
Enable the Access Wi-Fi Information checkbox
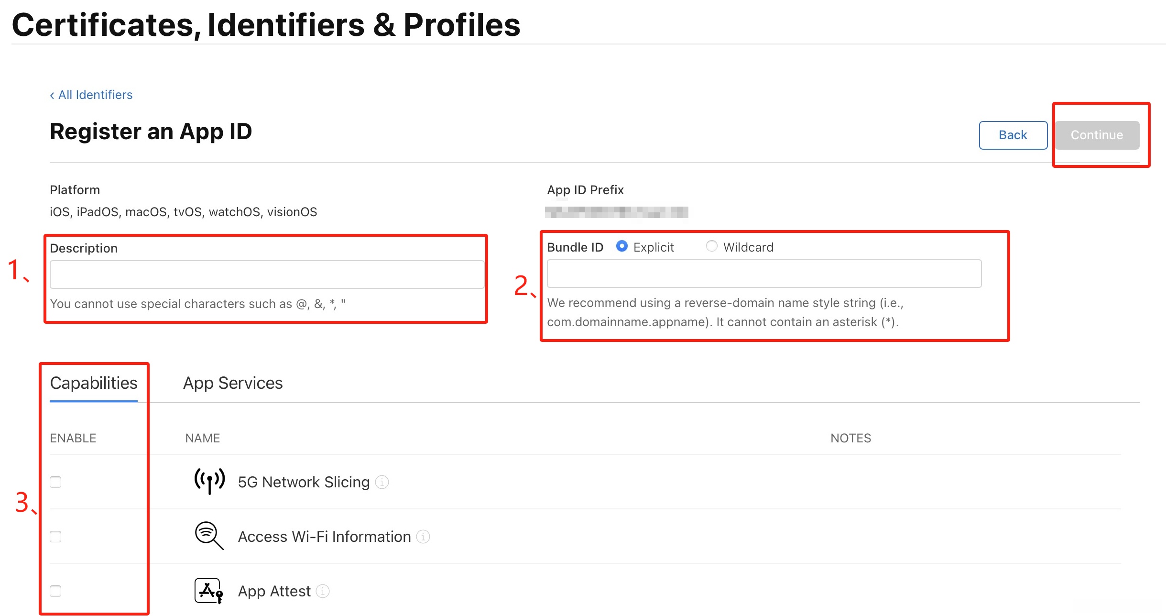point(56,537)
